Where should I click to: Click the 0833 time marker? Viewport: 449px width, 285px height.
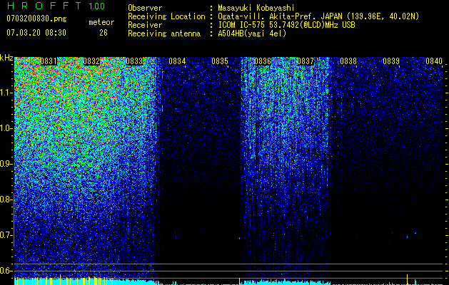point(134,61)
